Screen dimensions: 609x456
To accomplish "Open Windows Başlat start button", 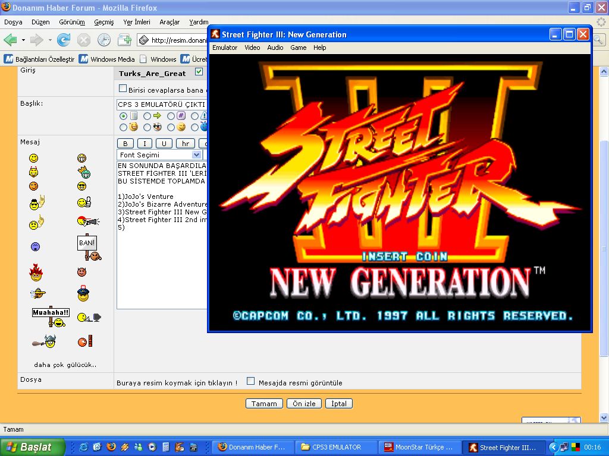I will [x=33, y=447].
